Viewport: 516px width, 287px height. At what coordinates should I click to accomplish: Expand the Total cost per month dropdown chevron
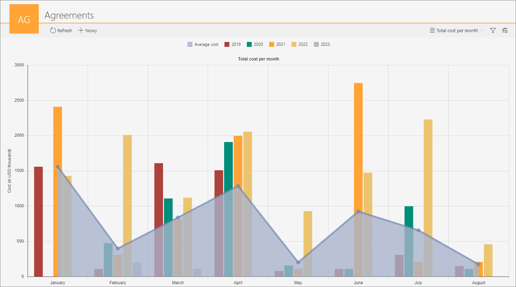(x=482, y=30)
